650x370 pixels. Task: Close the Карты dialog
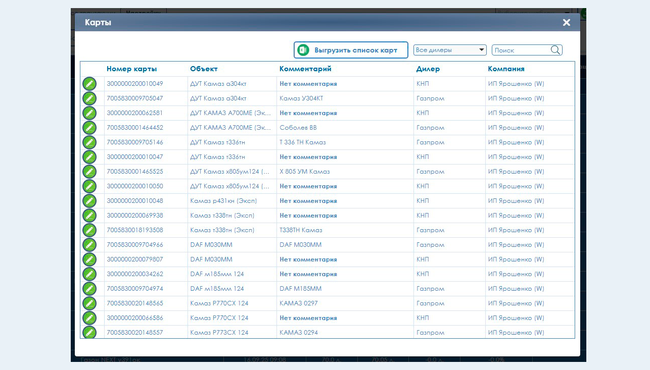(567, 23)
